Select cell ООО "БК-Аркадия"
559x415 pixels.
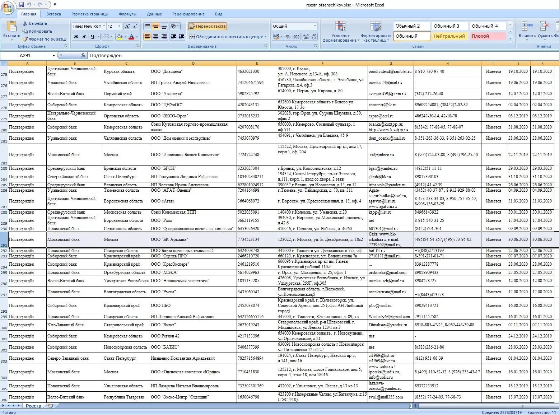(x=193, y=239)
